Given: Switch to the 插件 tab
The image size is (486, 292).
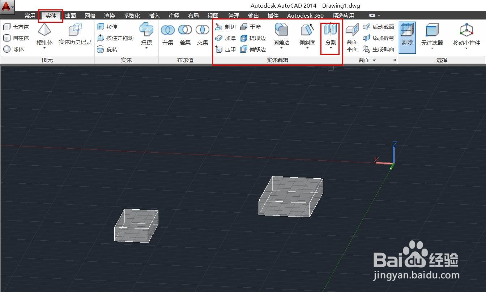Looking at the screenshot, I should click(x=273, y=16).
